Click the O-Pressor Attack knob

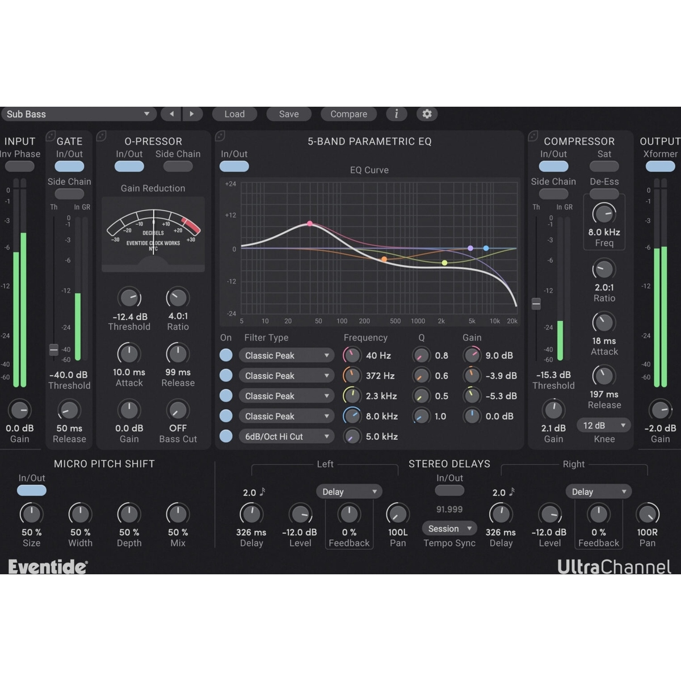(x=129, y=354)
